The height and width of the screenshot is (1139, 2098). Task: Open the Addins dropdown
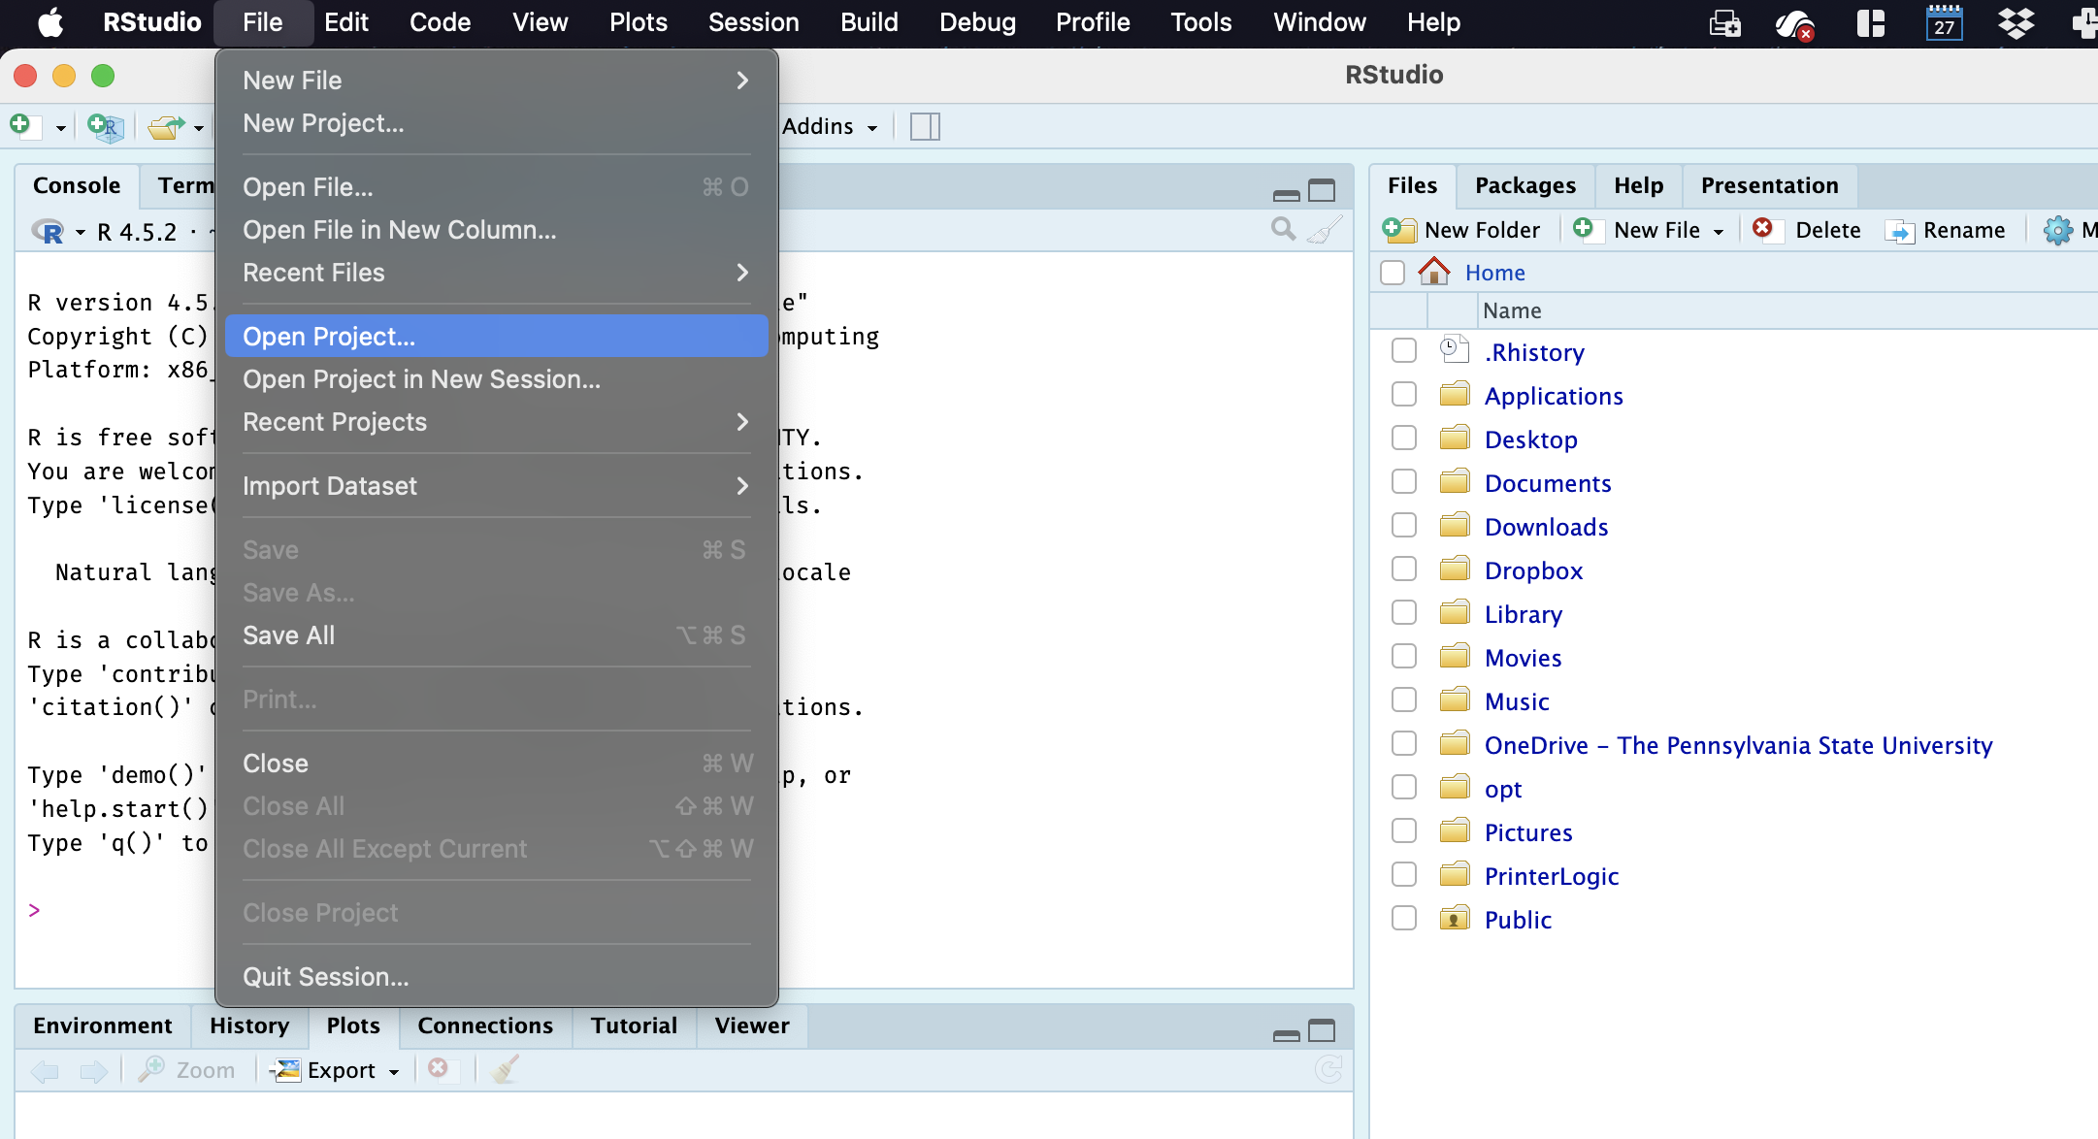830,126
